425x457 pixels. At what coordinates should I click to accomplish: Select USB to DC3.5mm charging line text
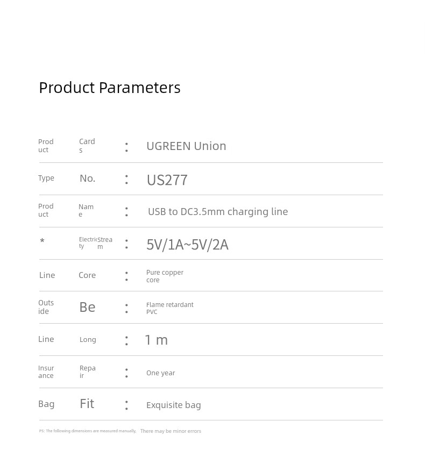[218, 212]
